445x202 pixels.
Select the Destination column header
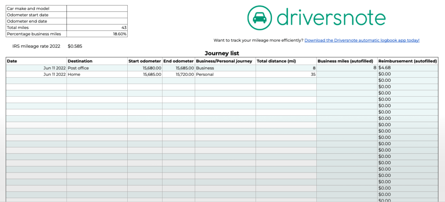[97, 61]
